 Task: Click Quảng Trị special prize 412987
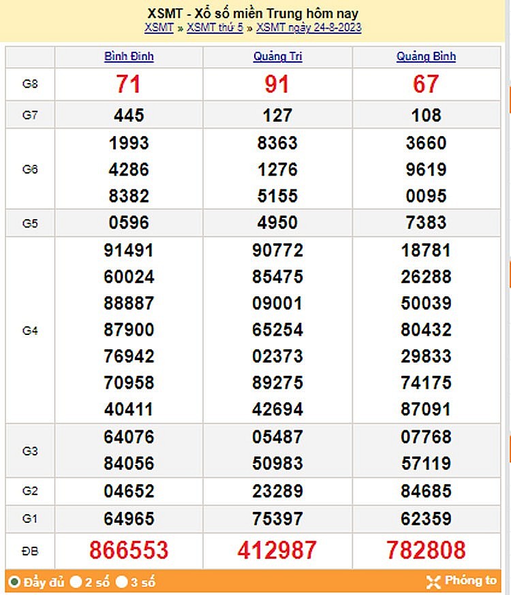tap(277, 550)
